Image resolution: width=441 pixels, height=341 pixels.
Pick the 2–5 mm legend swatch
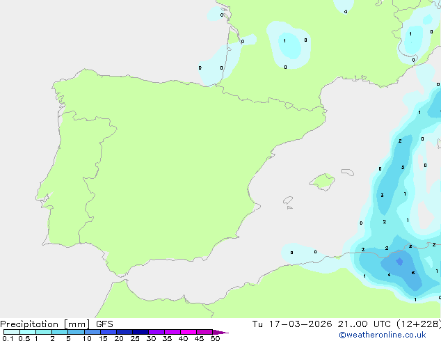[x=60, y=332]
